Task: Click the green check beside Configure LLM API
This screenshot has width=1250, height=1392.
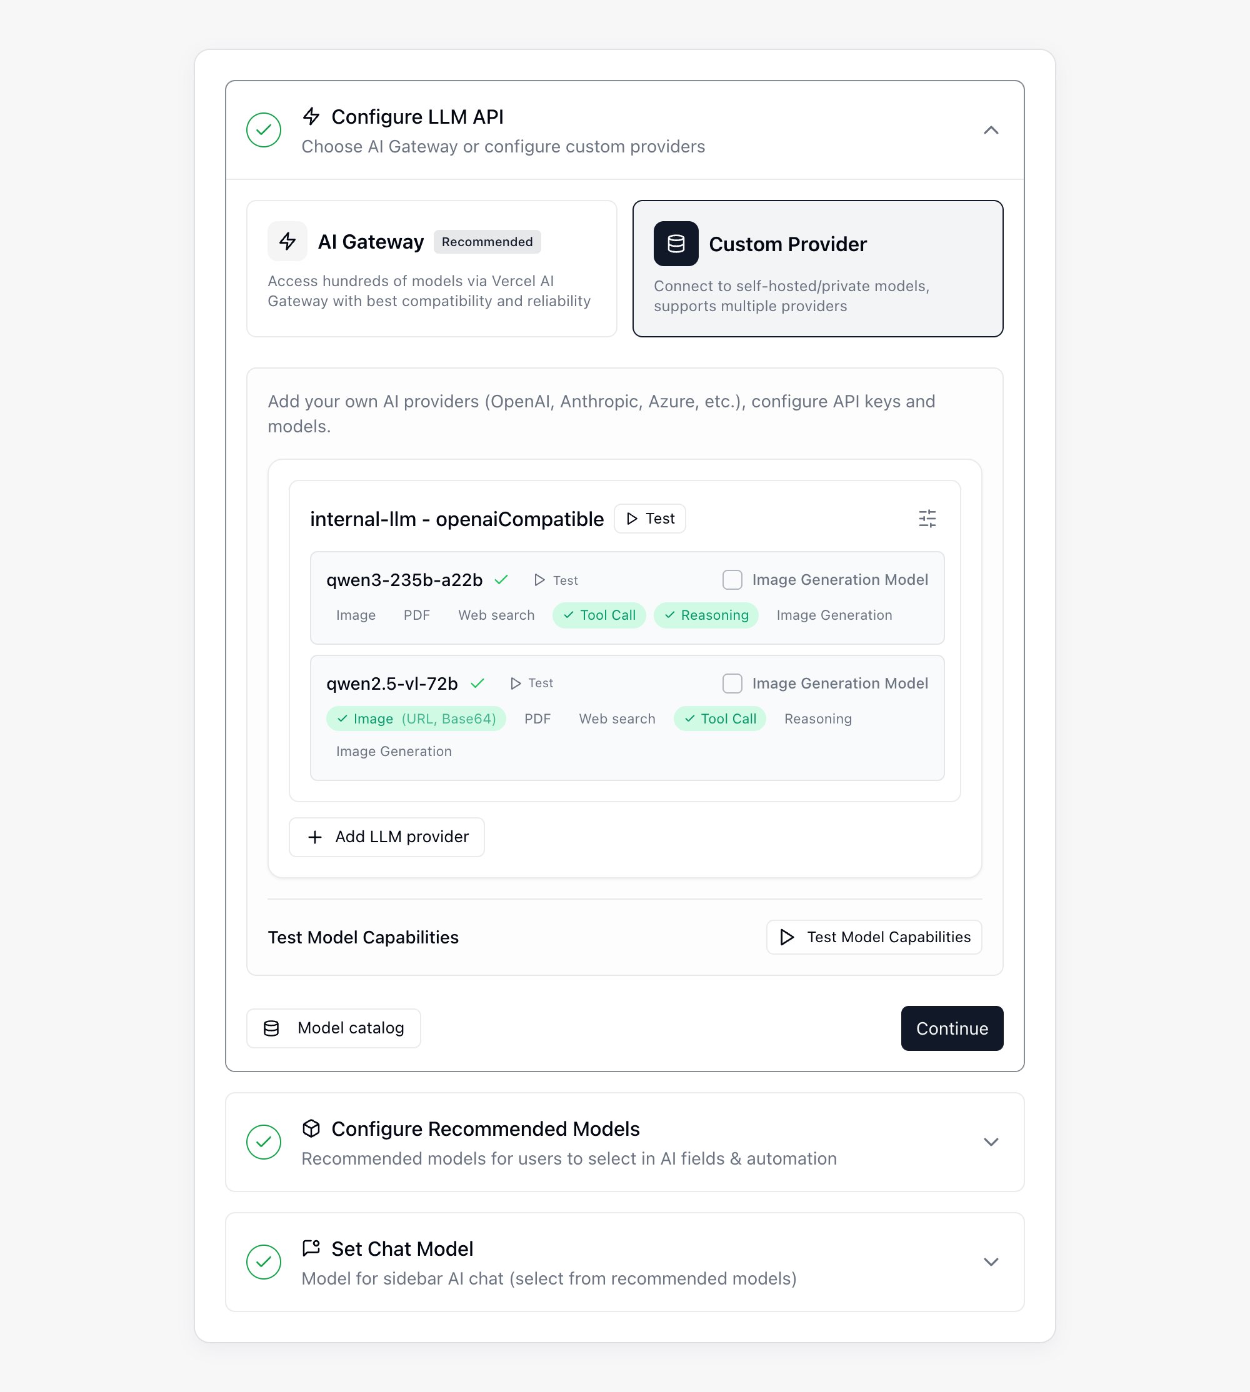Action: click(x=264, y=130)
